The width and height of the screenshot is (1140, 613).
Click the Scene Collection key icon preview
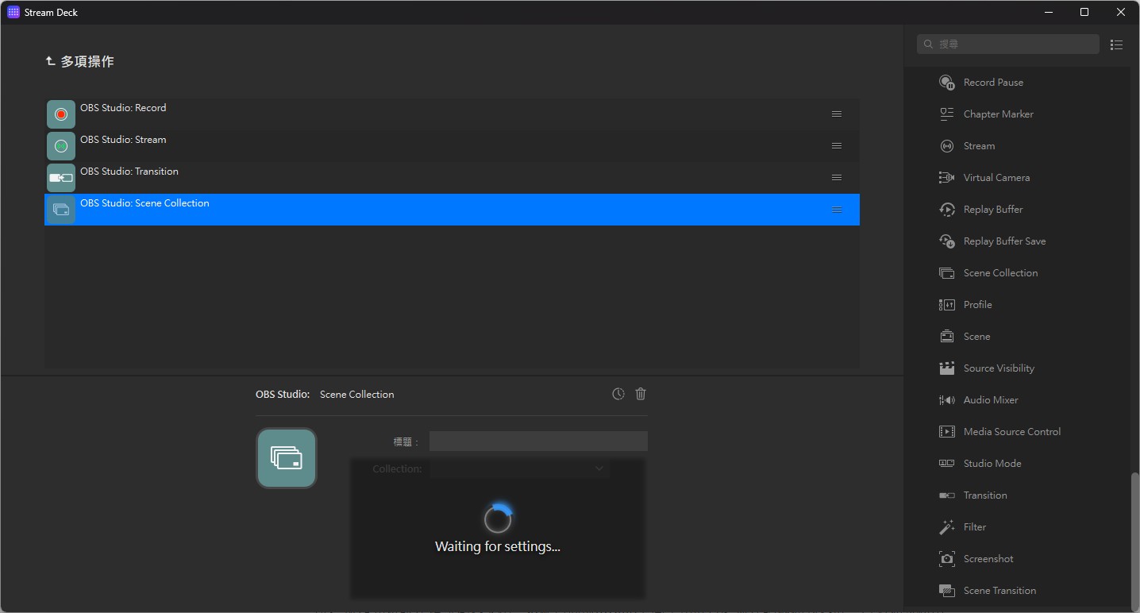(287, 458)
